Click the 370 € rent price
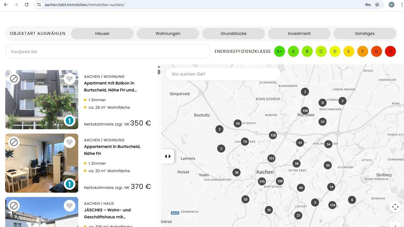Screen dimensions: 404x227 [x=141, y=187]
